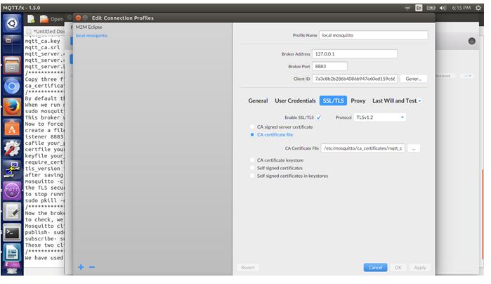Image resolution: width=491 pixels, height=284 pixels.
Task: Switch to Last Will and Testament tab
Action: (395, 101)
